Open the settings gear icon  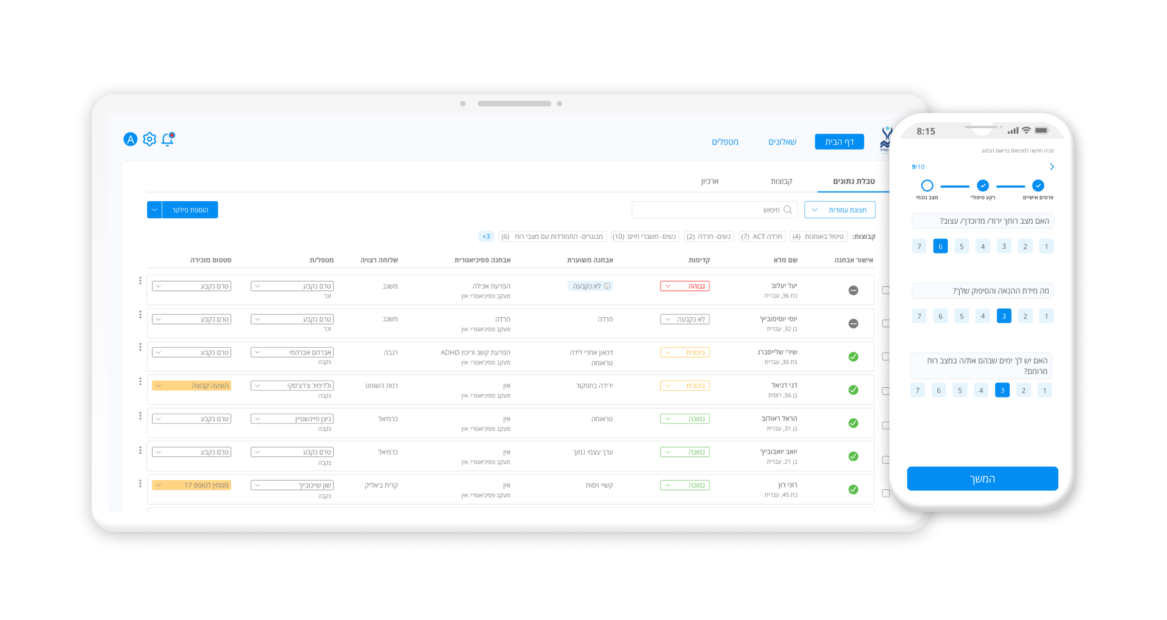pos(150,139)
